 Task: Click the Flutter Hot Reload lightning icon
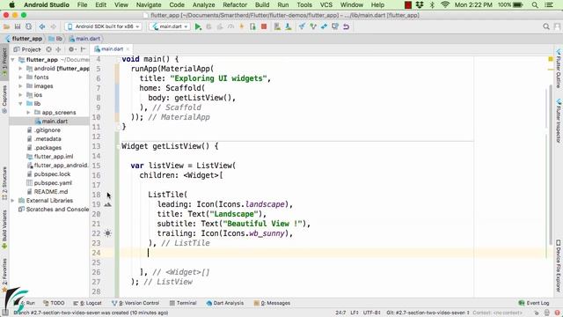coord(242,26)
